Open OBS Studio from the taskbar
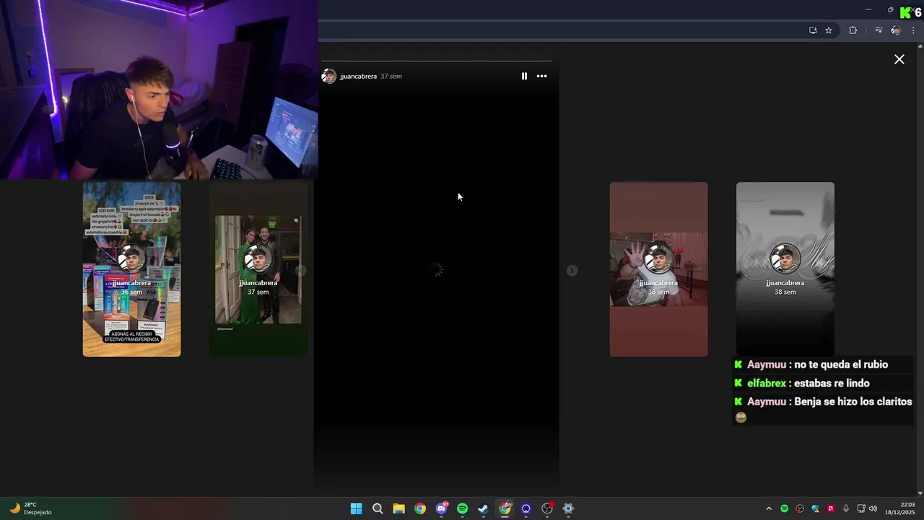 [547, 508]
